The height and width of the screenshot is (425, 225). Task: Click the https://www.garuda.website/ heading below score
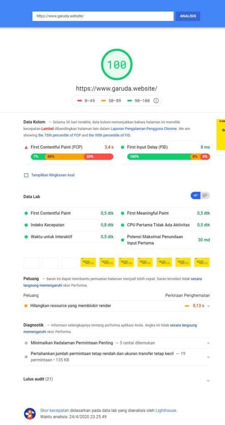(x=117, y=89)
